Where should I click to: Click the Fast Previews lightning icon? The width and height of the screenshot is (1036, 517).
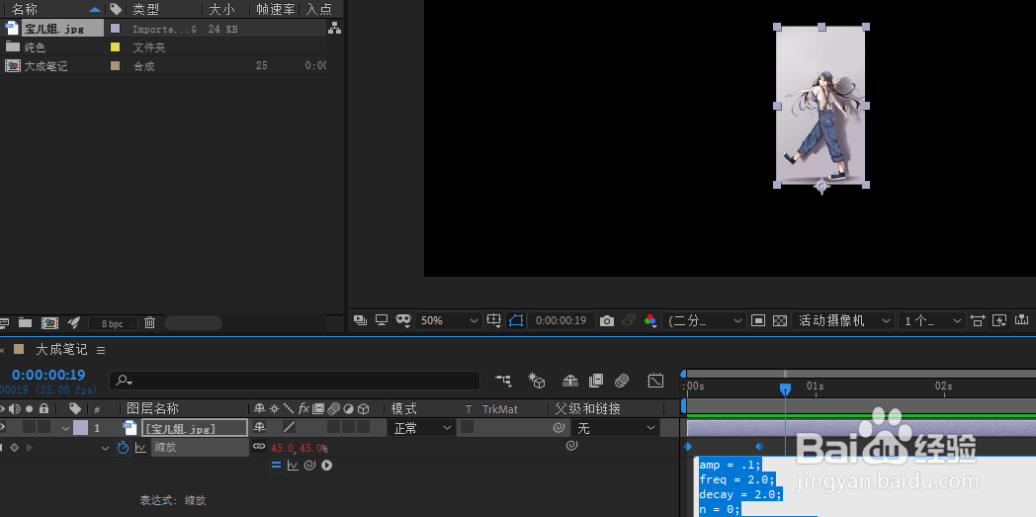click(999, 321)
